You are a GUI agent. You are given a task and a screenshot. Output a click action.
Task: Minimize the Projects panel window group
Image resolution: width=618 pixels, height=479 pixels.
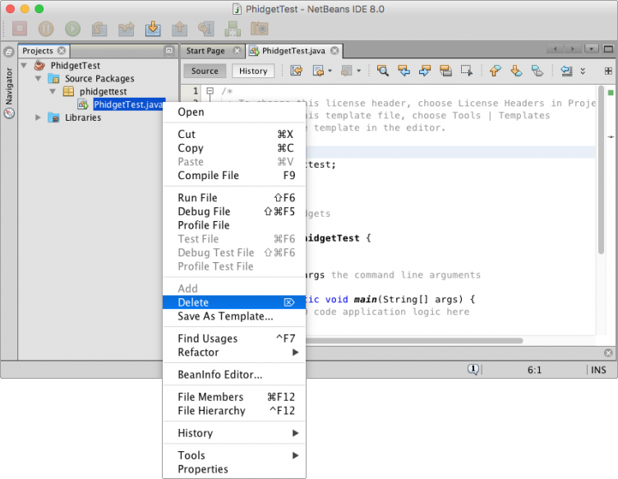[x=169, y=50]
